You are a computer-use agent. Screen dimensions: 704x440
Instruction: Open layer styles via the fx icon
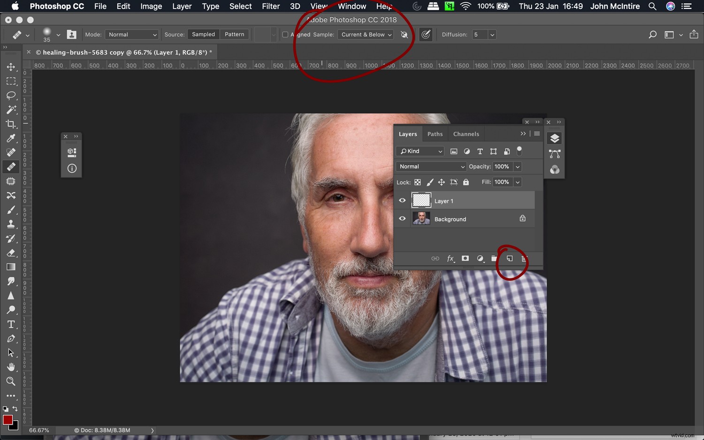tap(450, 258)
